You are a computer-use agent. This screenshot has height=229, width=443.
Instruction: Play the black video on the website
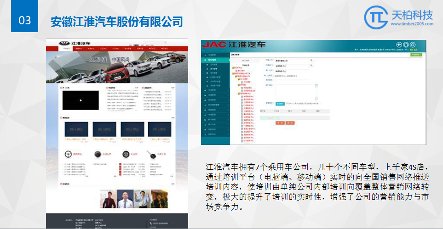point(81,100)
